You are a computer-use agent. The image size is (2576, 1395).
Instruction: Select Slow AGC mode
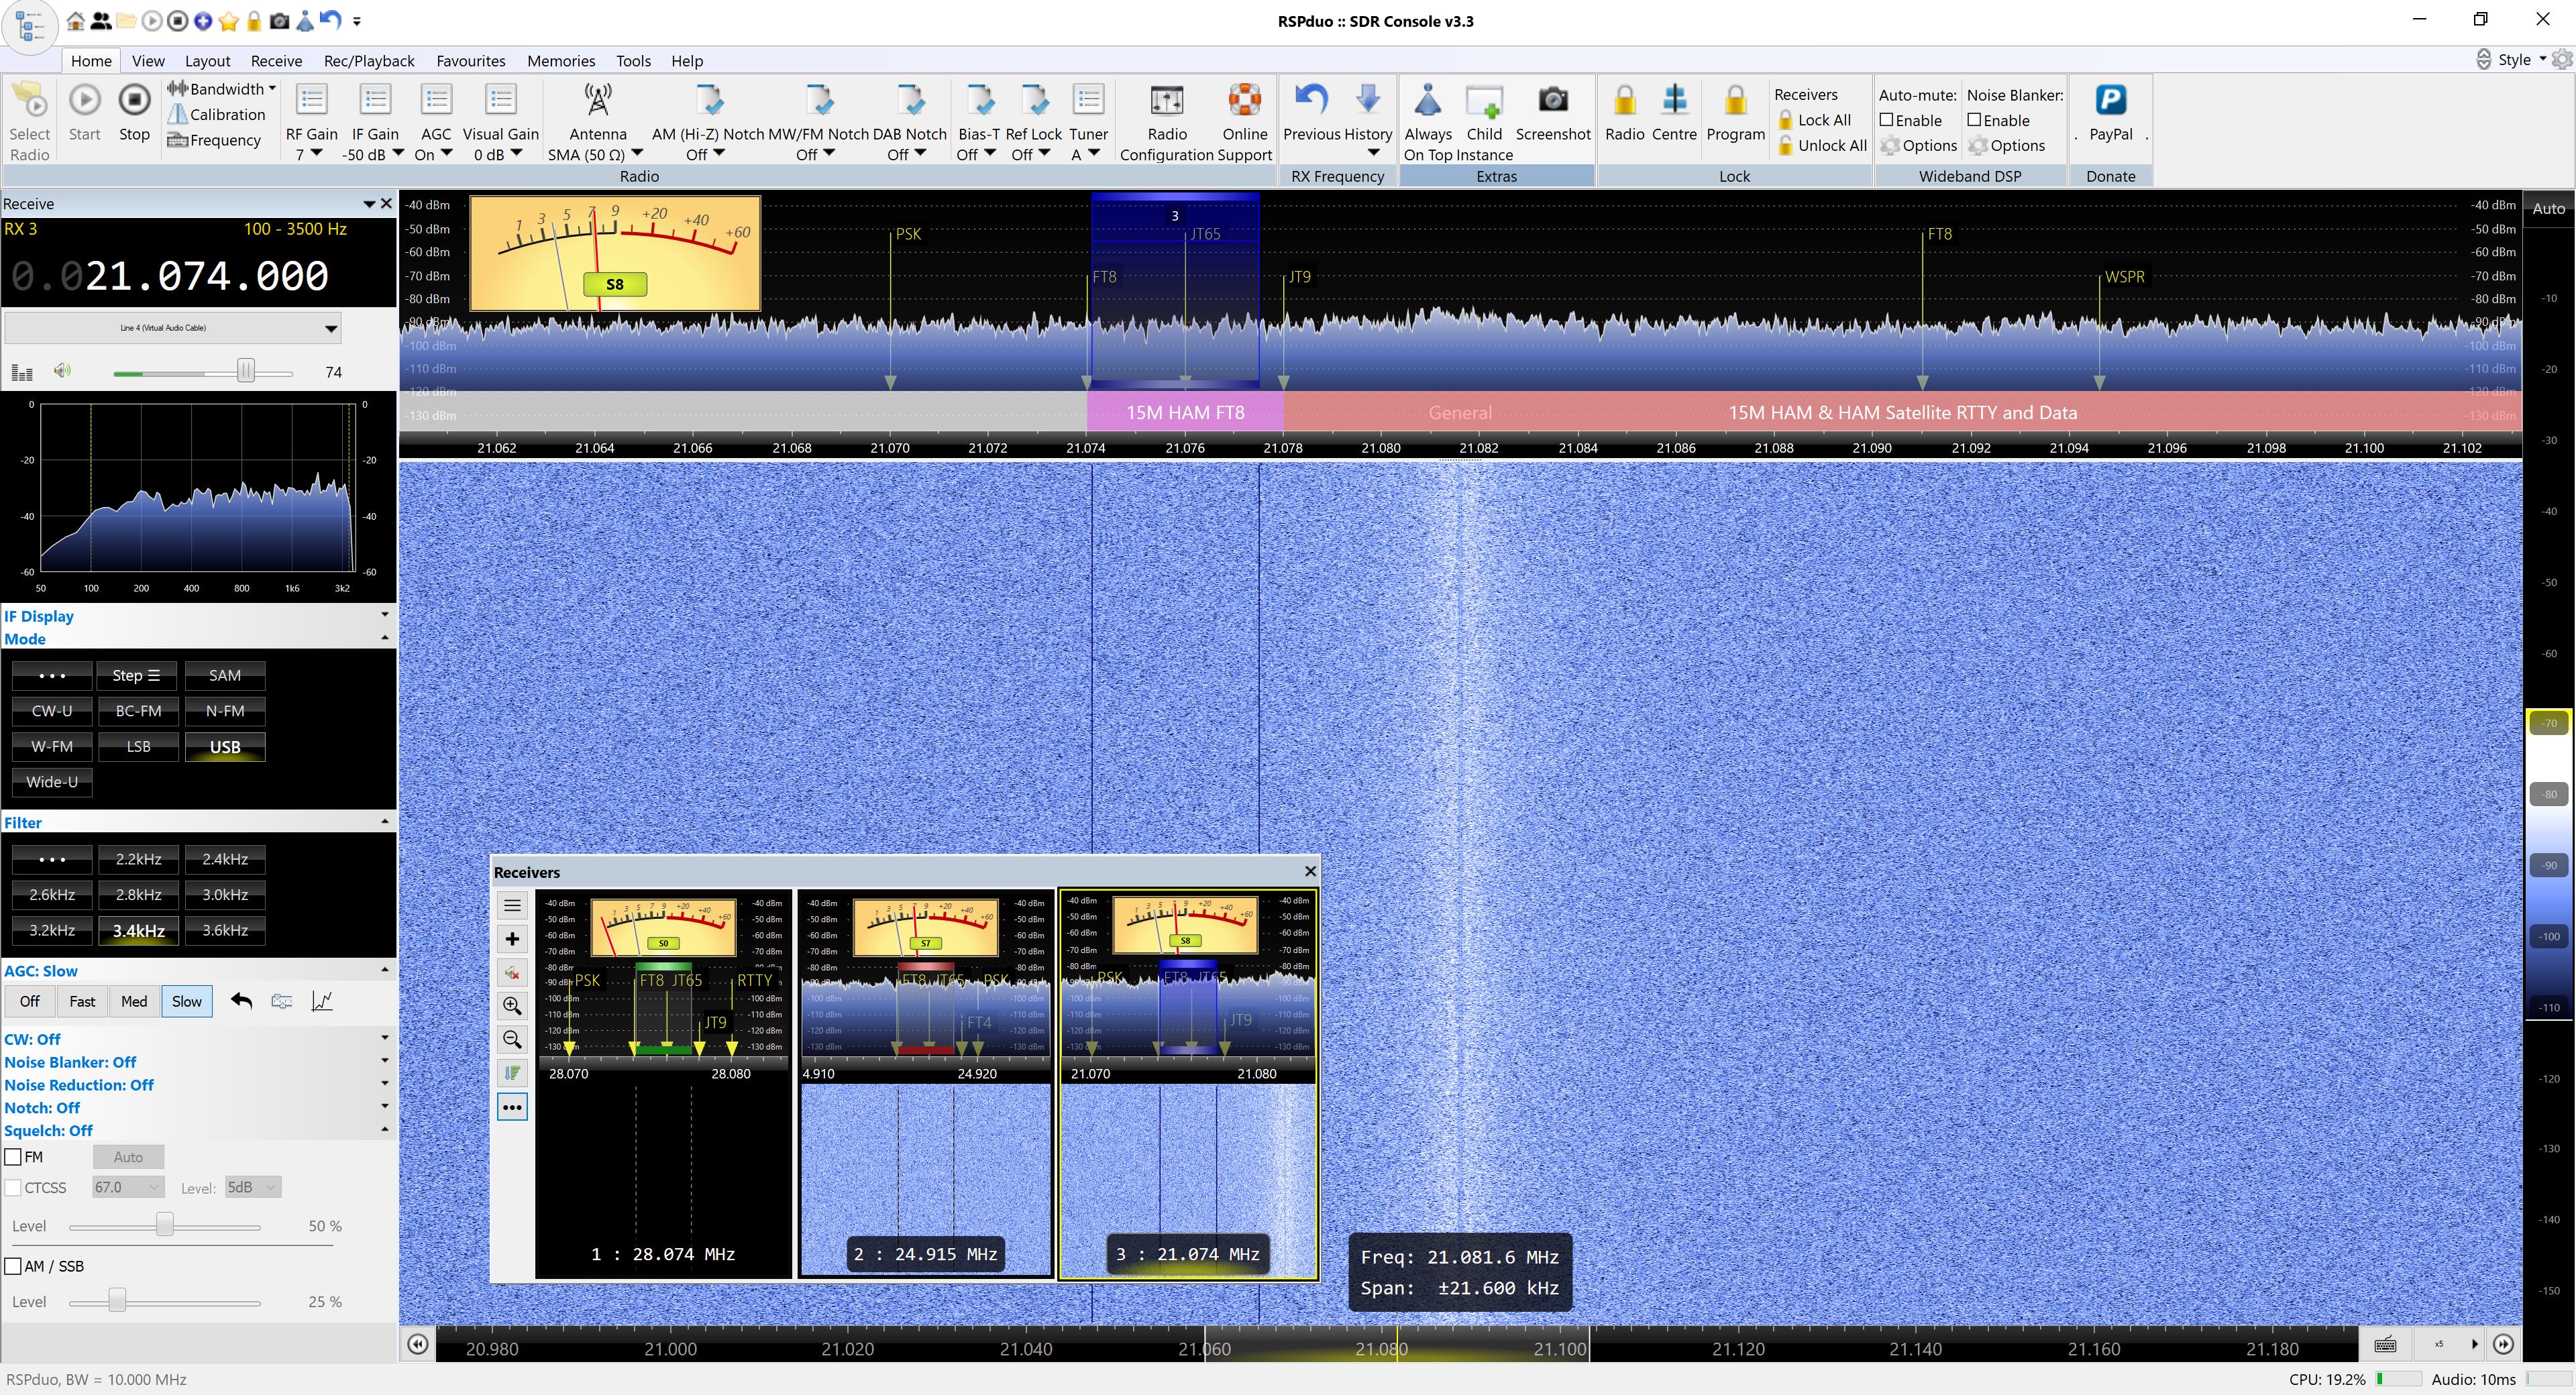click(x=186, y=1001)
